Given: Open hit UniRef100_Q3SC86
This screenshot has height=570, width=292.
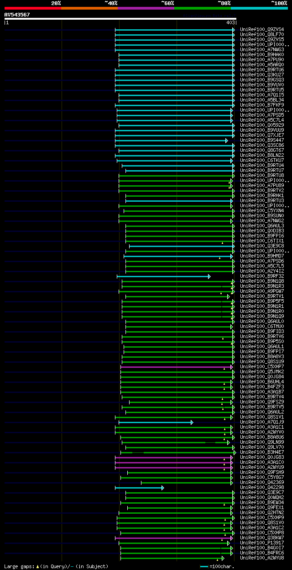Looking at the screenshot, I should coord(262,145).
